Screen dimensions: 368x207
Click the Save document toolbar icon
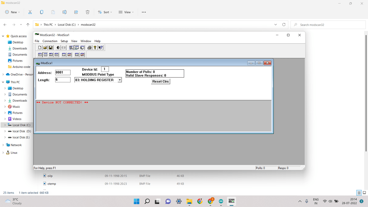point(51,47)
